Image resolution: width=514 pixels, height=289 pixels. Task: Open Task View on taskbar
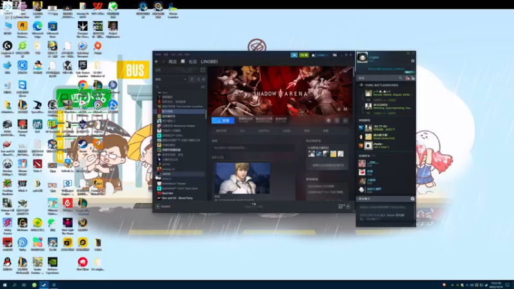click(x=24, y=285)
